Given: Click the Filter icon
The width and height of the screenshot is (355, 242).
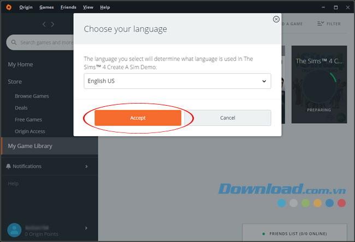Looking at the screenshot, I should point(321,23).
